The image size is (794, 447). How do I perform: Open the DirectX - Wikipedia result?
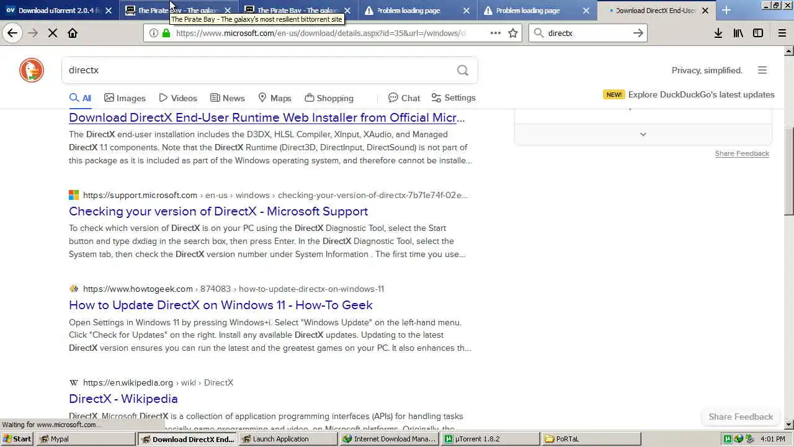click(x=123, y=399)
